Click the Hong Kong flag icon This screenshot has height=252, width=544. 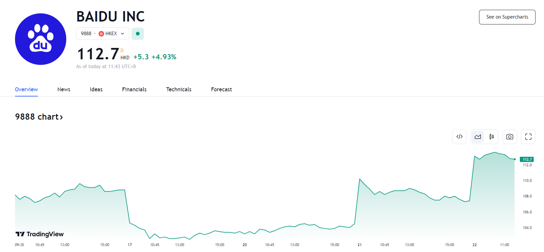tap(101, 34)
